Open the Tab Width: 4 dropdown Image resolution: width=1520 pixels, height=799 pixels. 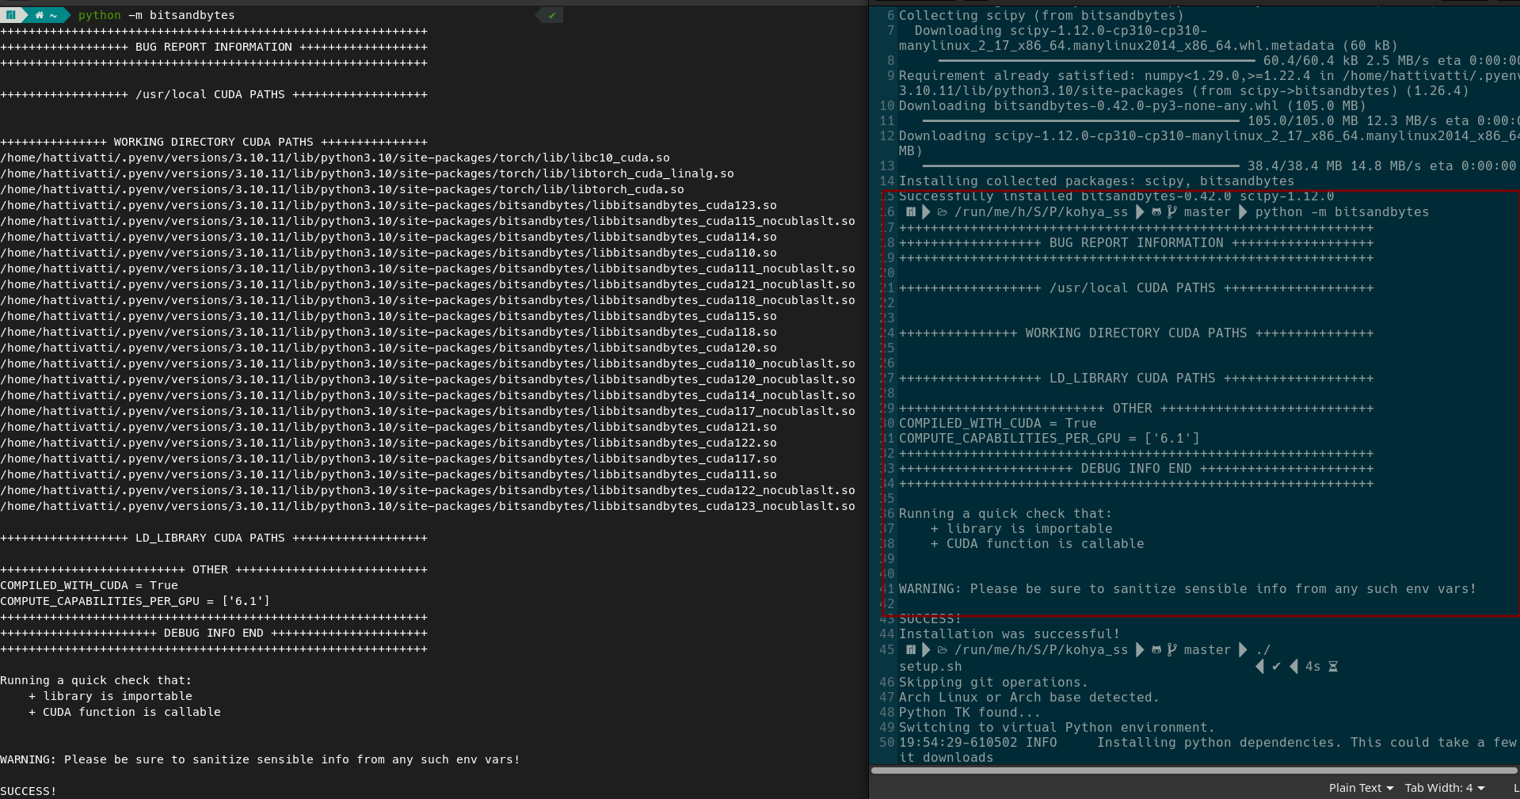1444,788
